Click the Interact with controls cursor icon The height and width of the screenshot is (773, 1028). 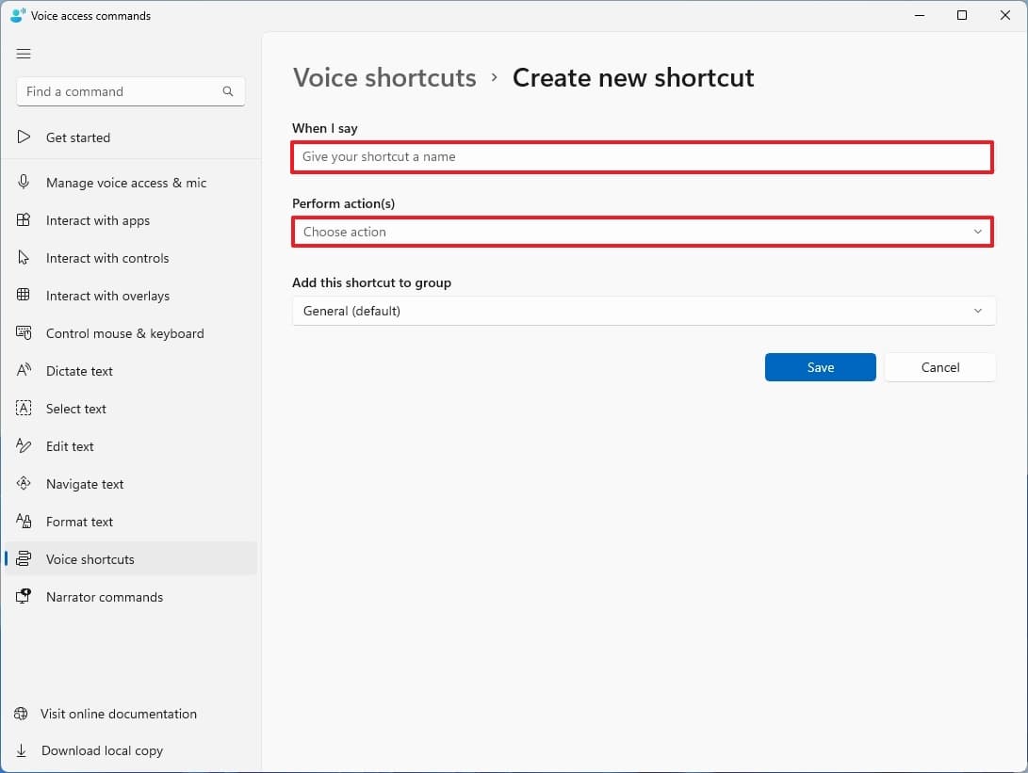coord(23,258)
